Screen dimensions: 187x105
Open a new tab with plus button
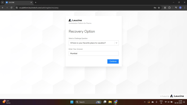coord(36,2)
